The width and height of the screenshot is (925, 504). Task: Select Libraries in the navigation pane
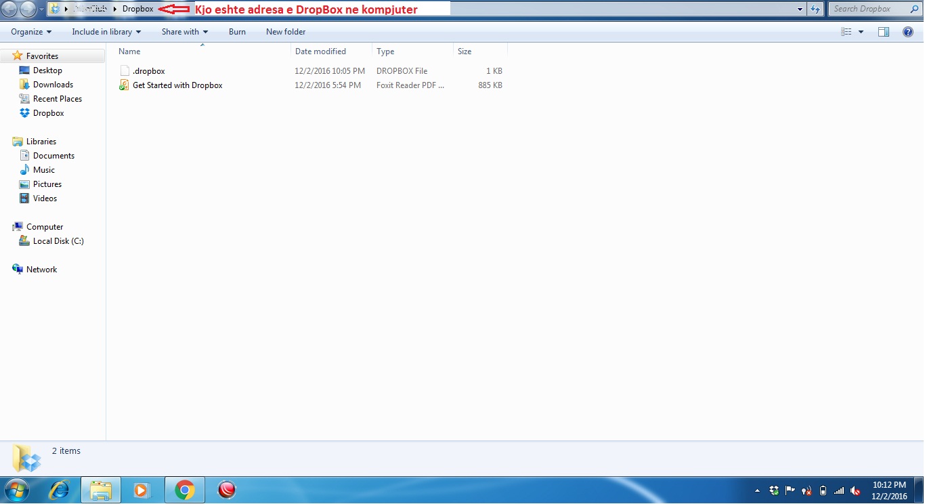(41, 142)
